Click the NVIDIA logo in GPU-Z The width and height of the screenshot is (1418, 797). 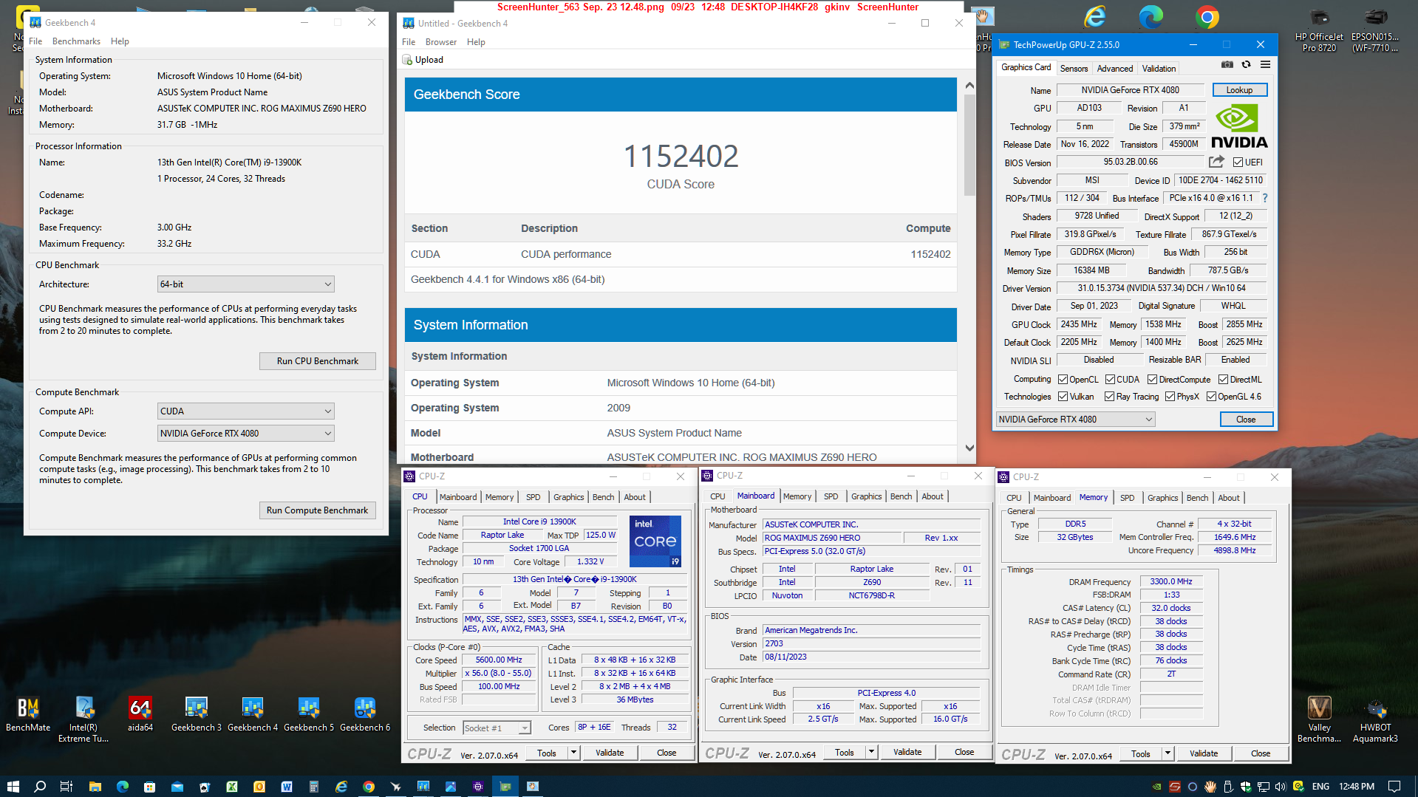point(1238,127)
